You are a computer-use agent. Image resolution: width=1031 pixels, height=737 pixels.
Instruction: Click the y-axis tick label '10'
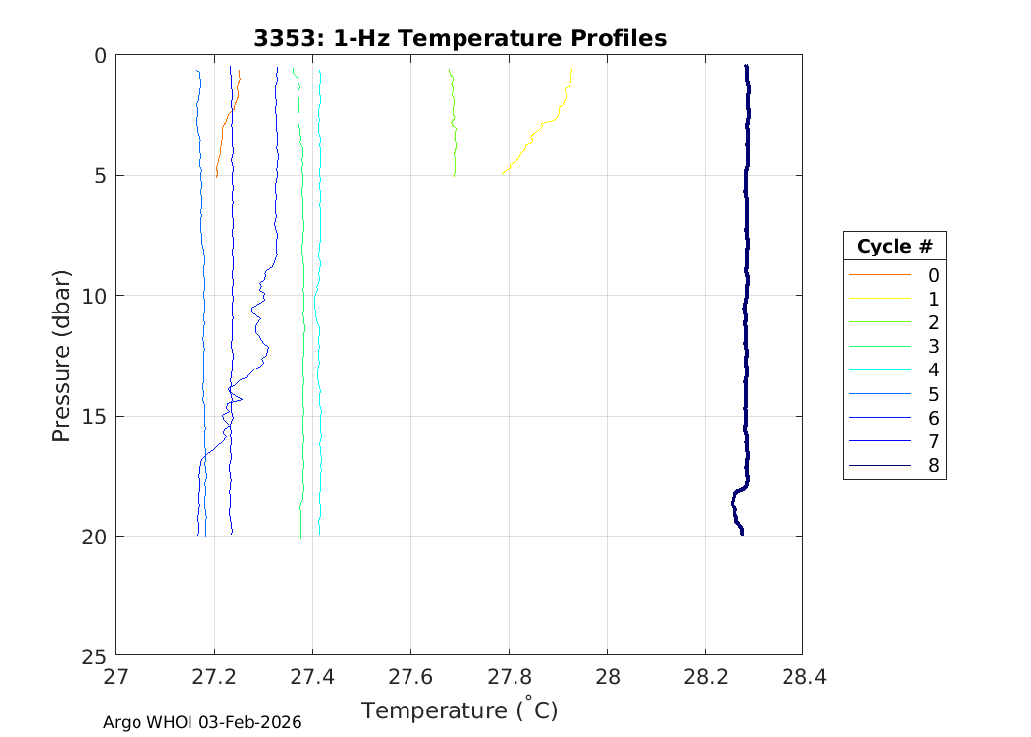point(93,296)
